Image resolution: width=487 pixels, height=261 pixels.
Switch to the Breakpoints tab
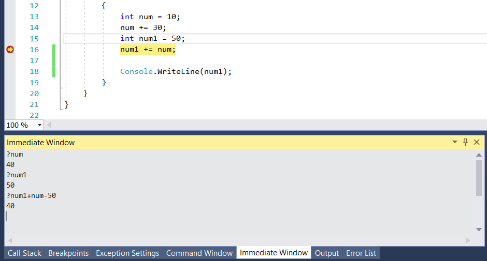pos(68,253)
